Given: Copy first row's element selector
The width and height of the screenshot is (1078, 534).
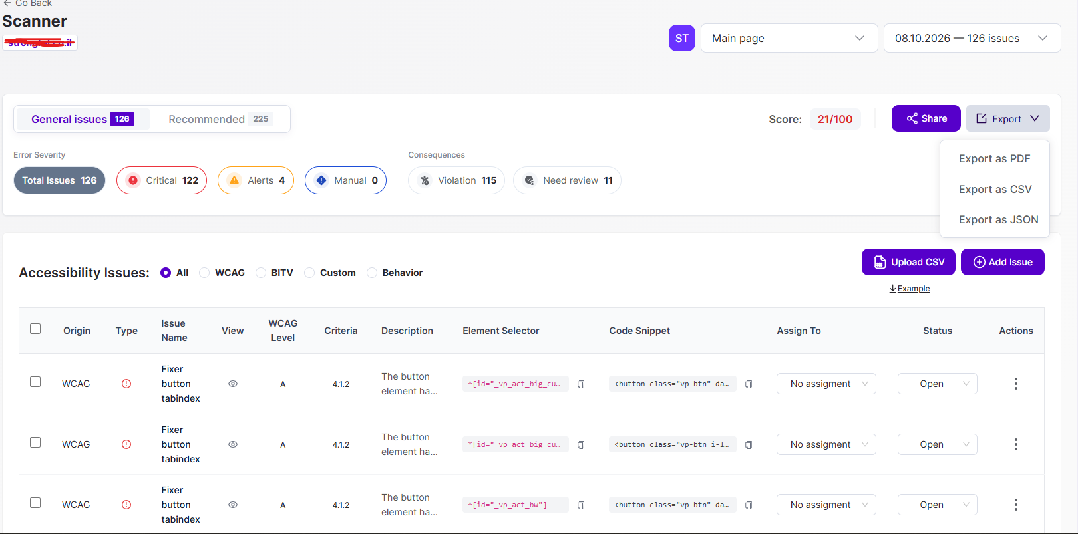Looking at the screenshot, I should (581, 384).
